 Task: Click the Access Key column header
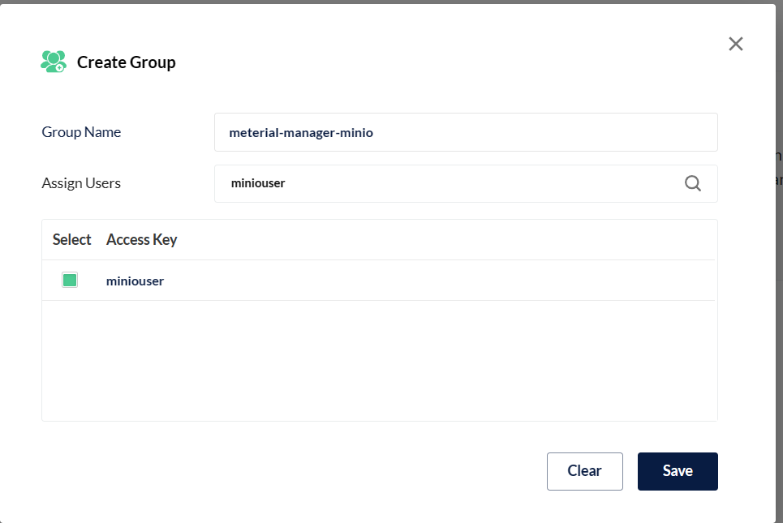tap(141, 239)
